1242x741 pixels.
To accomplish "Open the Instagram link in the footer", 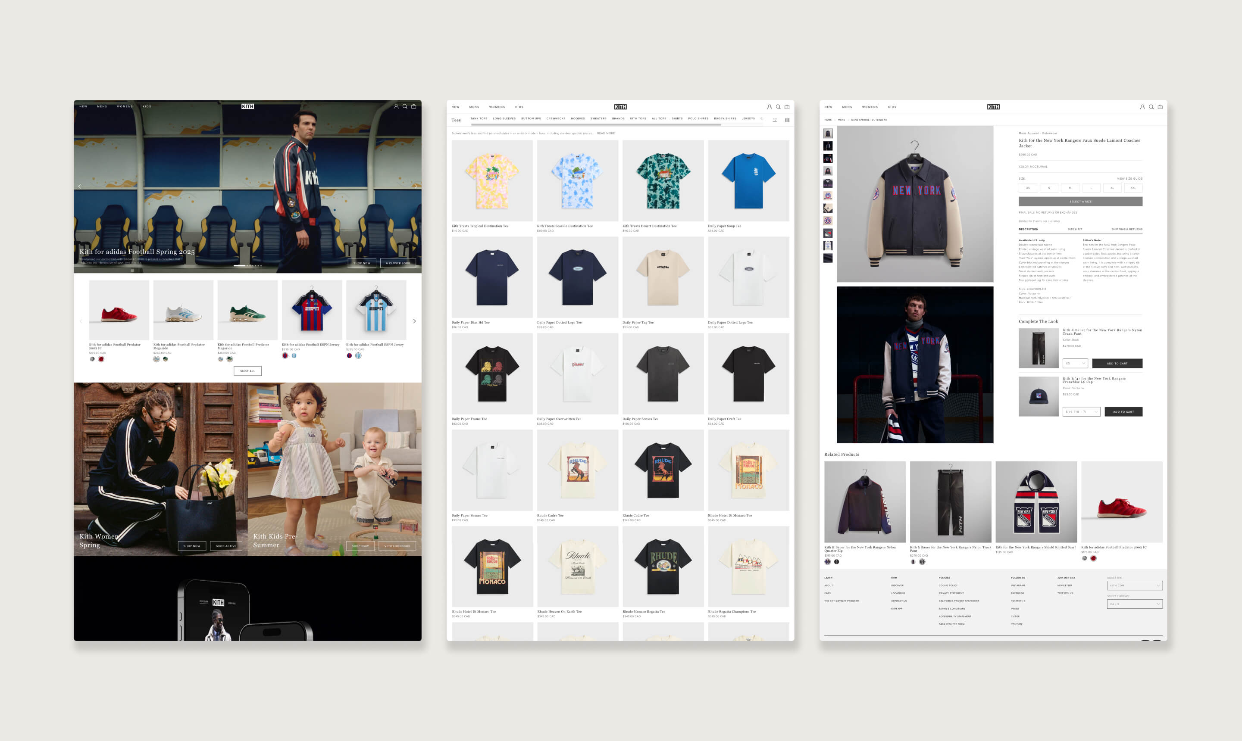I will (1018, 586).
